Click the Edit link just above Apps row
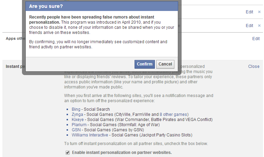 pyautogui.click(x=249, y=26)
